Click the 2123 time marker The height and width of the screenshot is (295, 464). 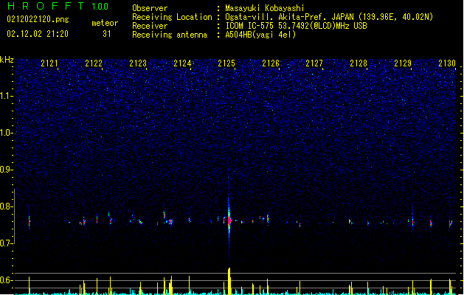pyautogui.click(x=138, y=63)
